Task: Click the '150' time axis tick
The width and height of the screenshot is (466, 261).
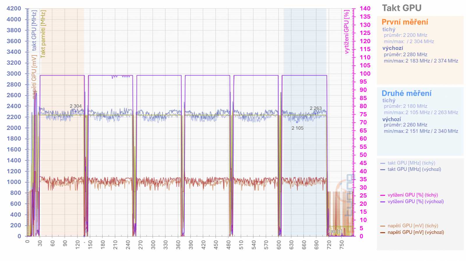Action: [90, 244]
